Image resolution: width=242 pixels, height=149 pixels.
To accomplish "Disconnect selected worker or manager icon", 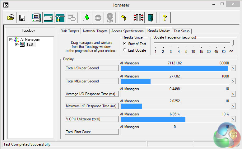I will 139,18.
